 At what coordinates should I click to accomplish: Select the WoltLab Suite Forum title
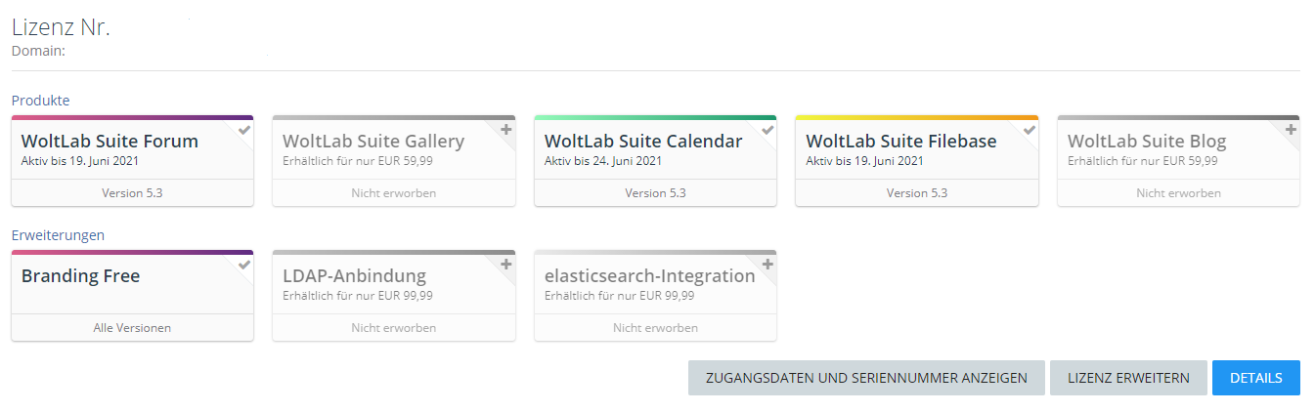point(110,142)
